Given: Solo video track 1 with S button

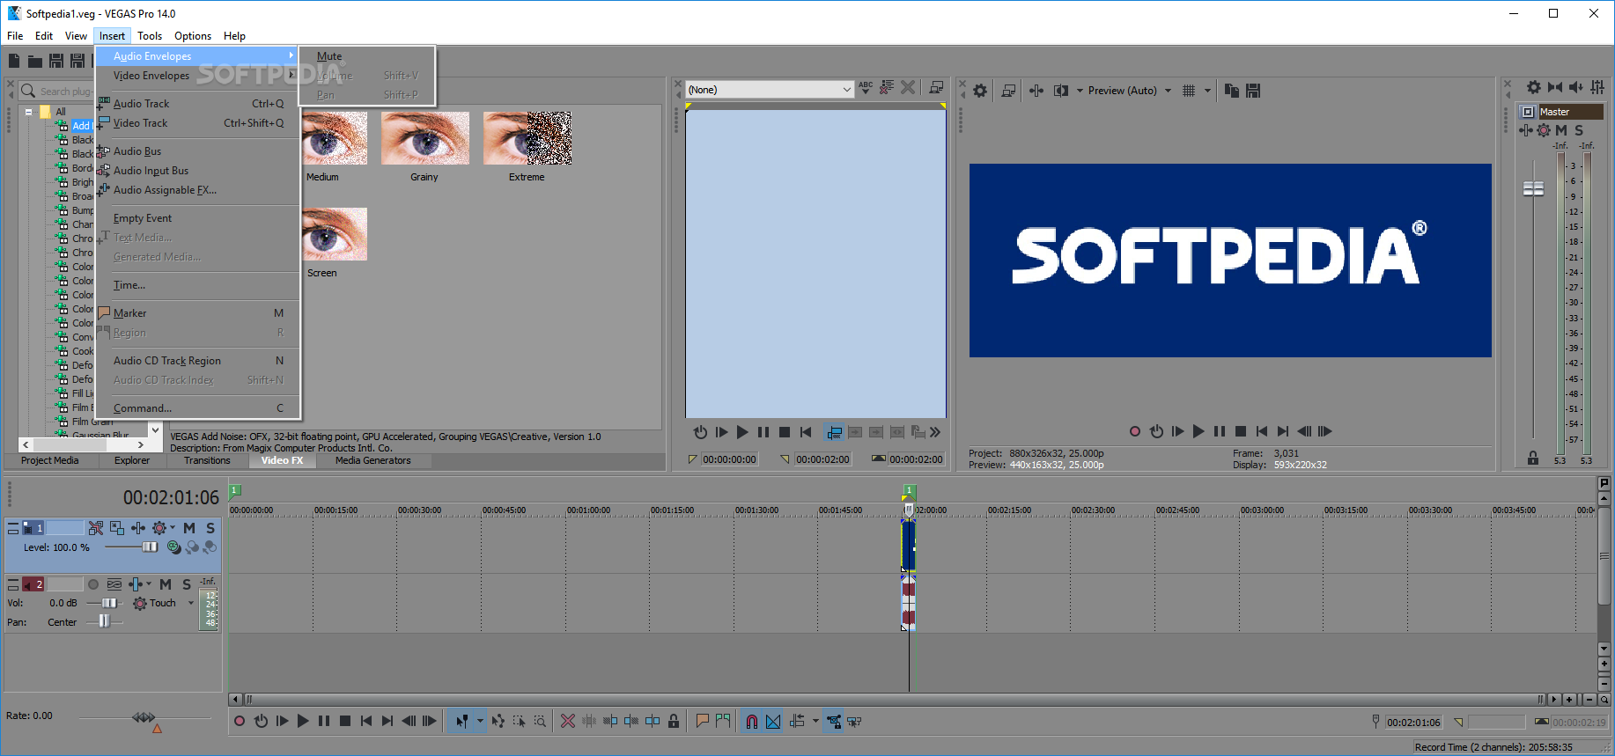Looking at the screenshot, I should [210, 528].
